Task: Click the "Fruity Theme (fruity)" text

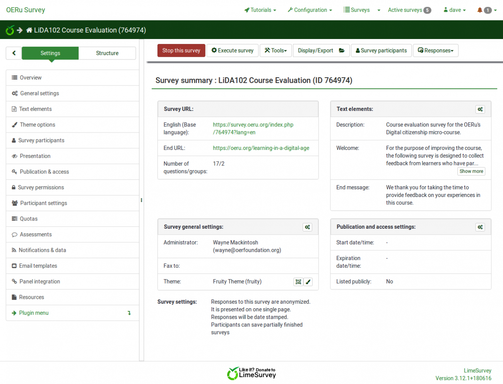Action: coord(237,282)
